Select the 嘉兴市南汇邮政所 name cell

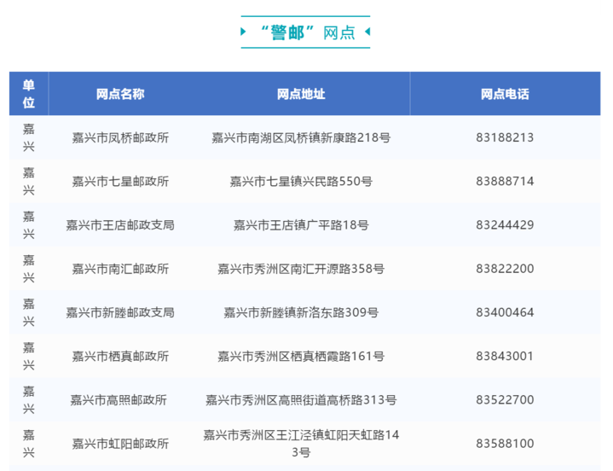(120, 269)
